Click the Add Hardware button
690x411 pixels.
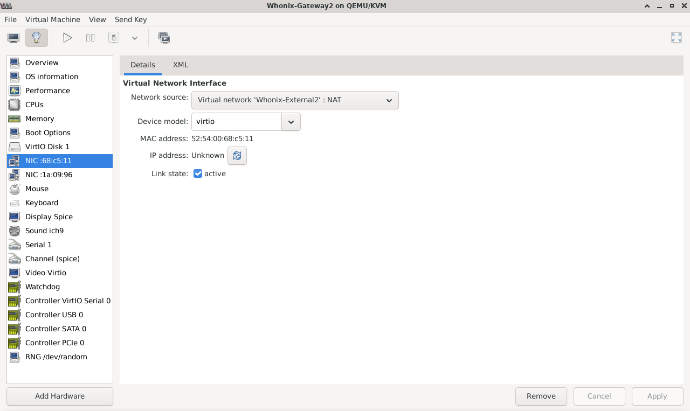(x=60, y=396)
